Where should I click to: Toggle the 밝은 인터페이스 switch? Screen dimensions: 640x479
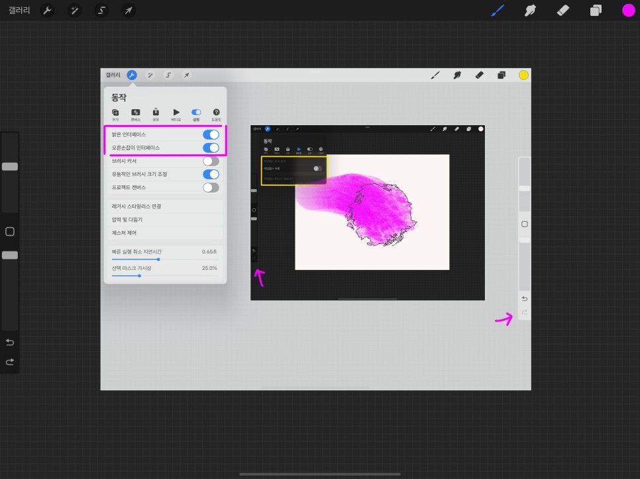point(211,134)
